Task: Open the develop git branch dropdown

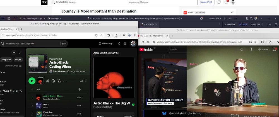Action: click(x=54, y=18)
